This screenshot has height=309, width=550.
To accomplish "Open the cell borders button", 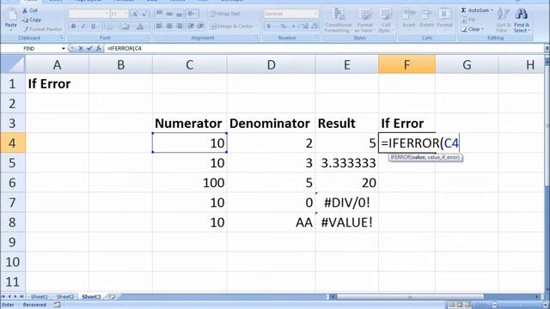I will 110,27.
